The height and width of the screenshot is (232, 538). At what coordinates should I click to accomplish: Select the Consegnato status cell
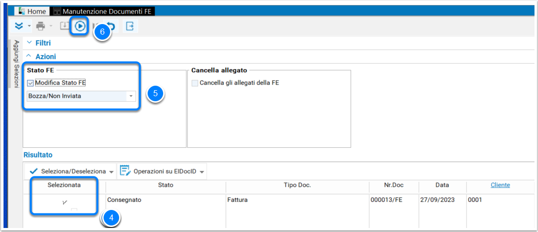click(x=166, y=199)
